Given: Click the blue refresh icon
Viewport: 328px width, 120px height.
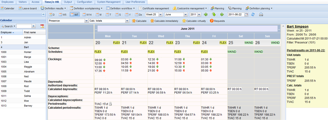Looking at the screenshot, I should click(253, 15).
